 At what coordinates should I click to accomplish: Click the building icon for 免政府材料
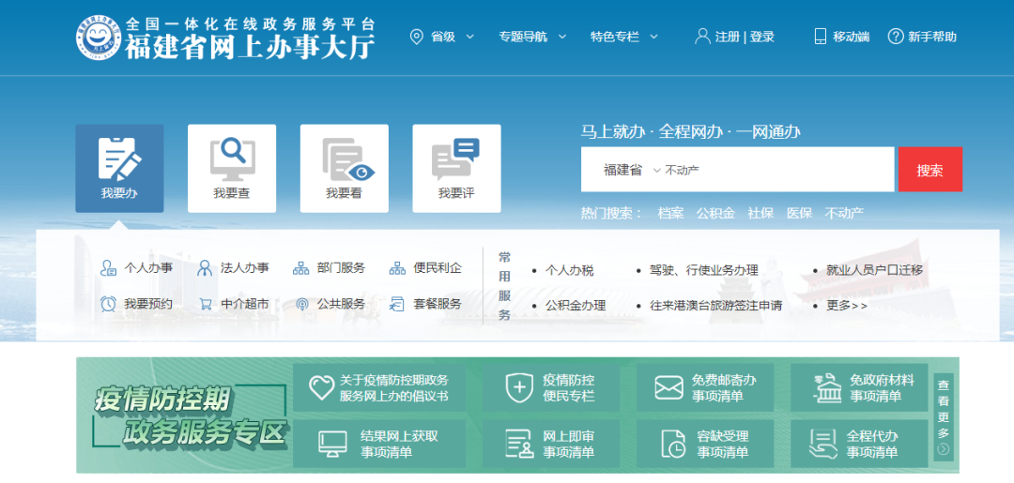click(826, 387)
